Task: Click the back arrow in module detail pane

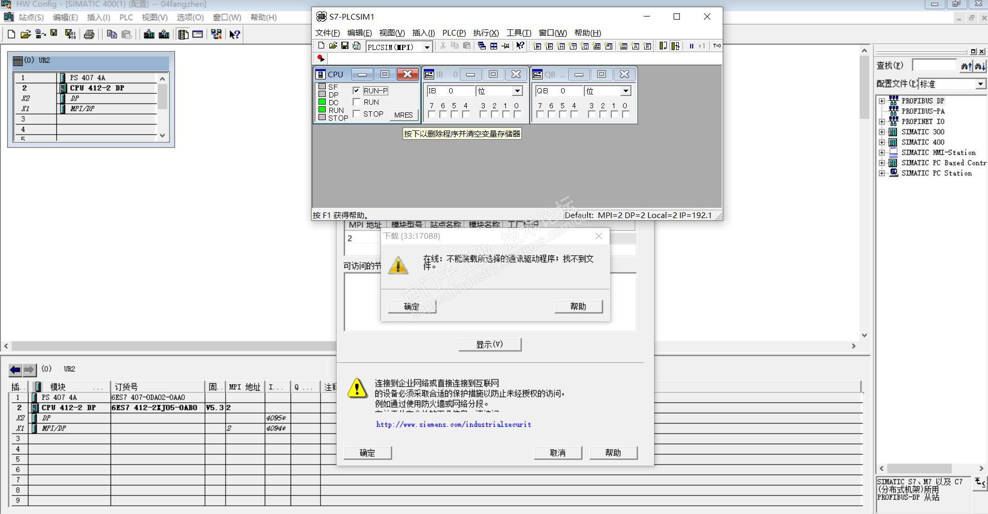Action: [x=15, y=370]
